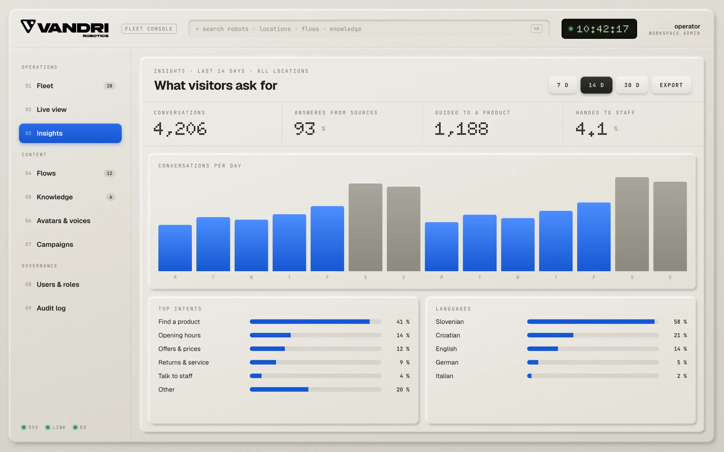This screenshot has width=724, height=452.
Task: Open the Campaigns page
Action: tap(70, 244)
